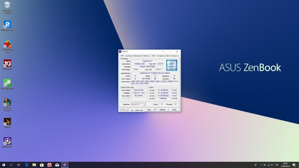This screenshot has width=299, height=168.
Task: Click the Close button in CPU-Z
Action: point(174,110)
